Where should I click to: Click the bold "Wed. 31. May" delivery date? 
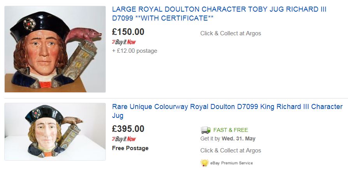click(x=239, y=138)
